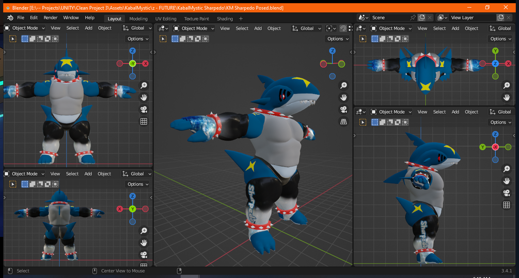Open pivot point dropdown in perspective viewport
The width and height of the screenshot is (519, 278).
pos(331,28)
